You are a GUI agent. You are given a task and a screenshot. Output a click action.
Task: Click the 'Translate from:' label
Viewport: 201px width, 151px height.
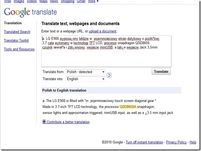[x=53, y=72]
